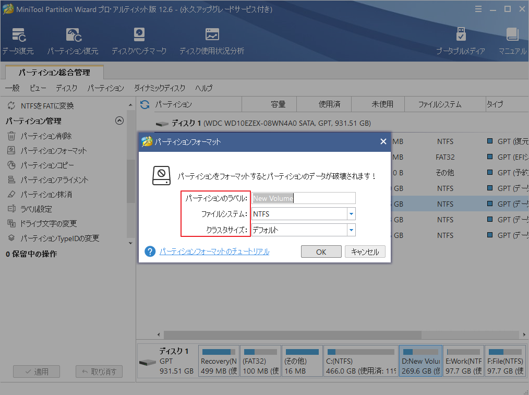Collapse the パーティション管理 section
529x395 pixels.
(119, 121)
